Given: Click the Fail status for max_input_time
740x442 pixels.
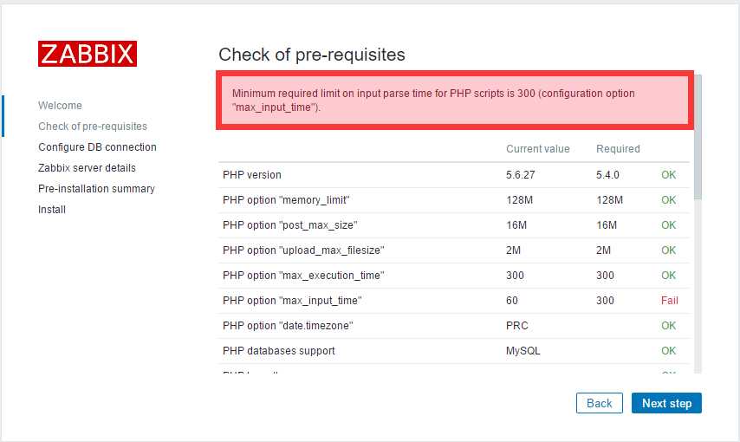Looking at the screenshot, I should [x=669, y=301].
